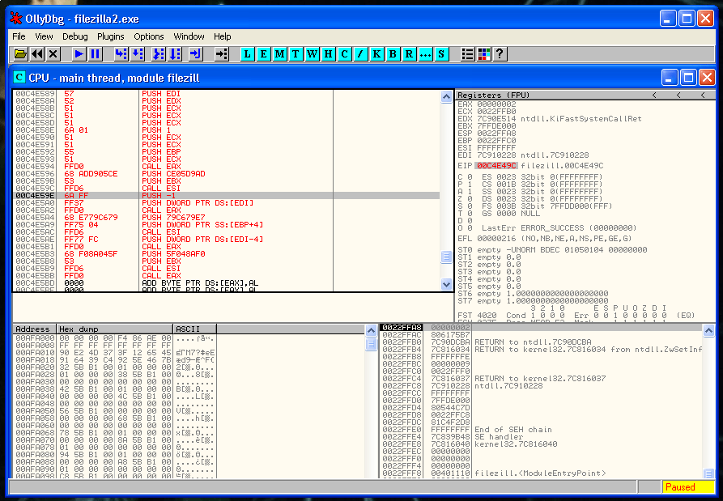The image size is (723, 501).
Task: Click Execute till return icon
Action: coord(195,54)
